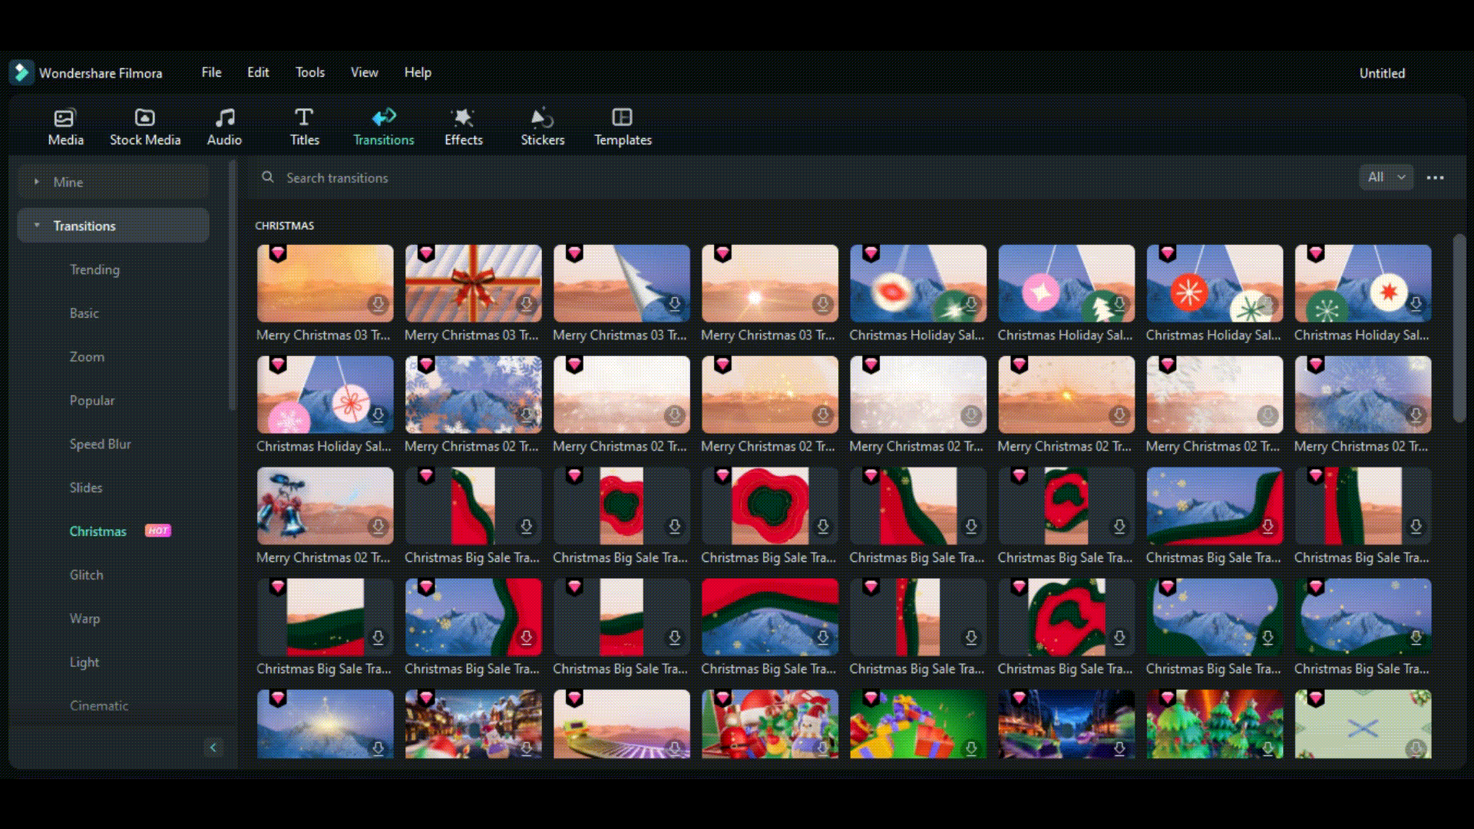Download the green gift boxes transition
The width and height of the screenshot is (1474, 829).
pyautogui.click(x=971, y=748)
